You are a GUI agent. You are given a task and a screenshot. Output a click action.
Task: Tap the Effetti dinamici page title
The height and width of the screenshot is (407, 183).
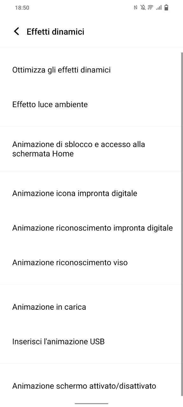click(x=55, y=32)
